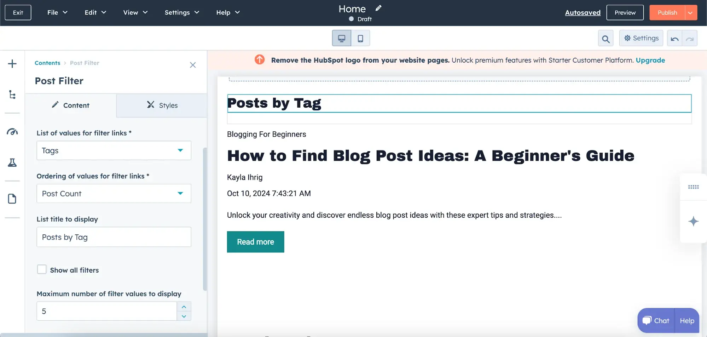
Task: Click the Upgrade link in banner
Action: click(x=650, y=60)
